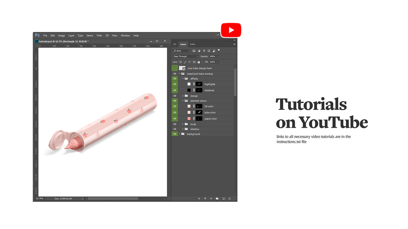Hide the weed joint tube mockup group
Screen dimensions: 408x229
click(x=175, y=74)
